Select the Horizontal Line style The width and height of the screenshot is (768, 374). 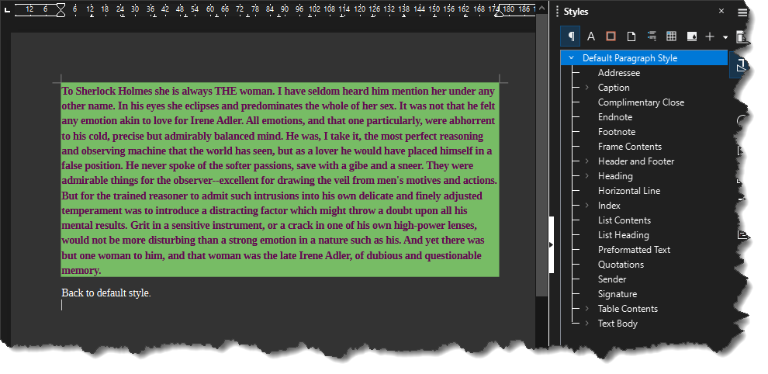click(629, 191)
